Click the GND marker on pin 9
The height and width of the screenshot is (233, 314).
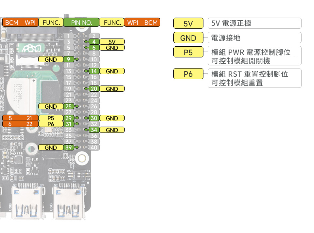[x=51, y=59]
